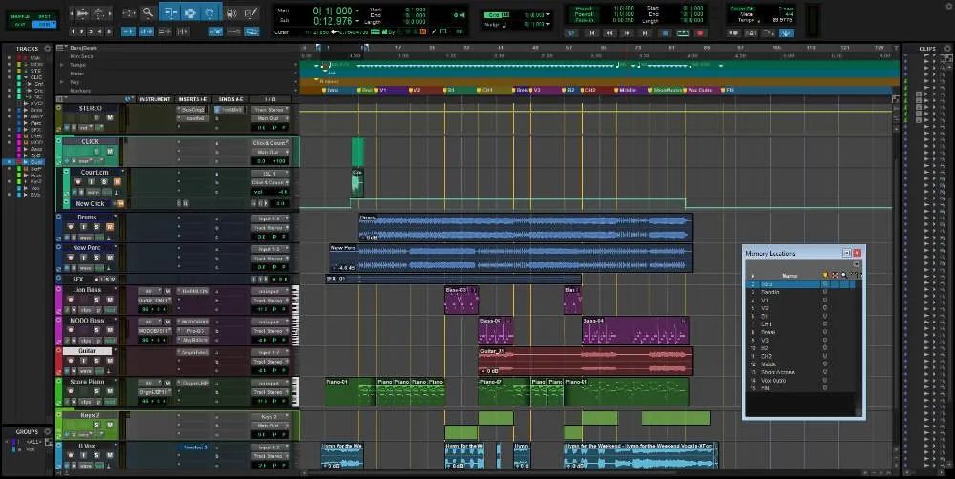Recall zoom preset 3
This screenshot has width=955, height=479.
click(x=91, y=31)
